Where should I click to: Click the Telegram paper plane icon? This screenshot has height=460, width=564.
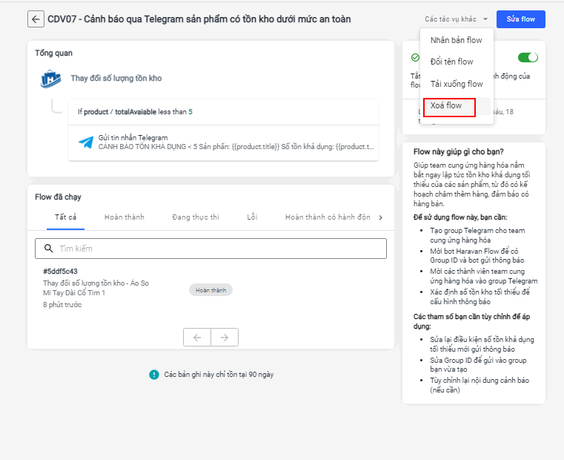86,142
